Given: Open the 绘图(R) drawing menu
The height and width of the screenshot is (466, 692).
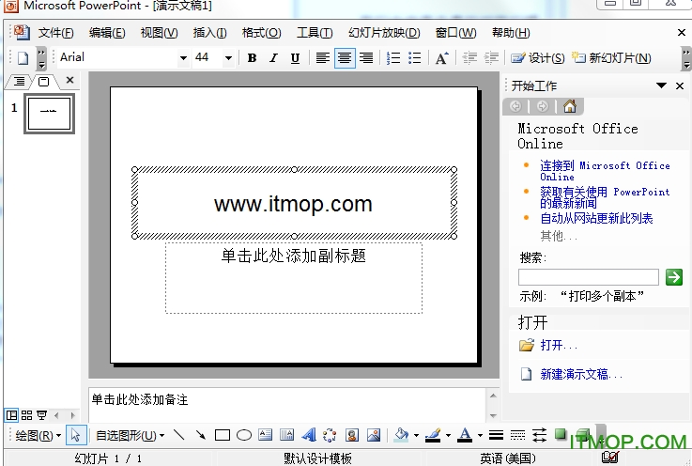Looking at the screenshot, I should (x=38, y=436).
